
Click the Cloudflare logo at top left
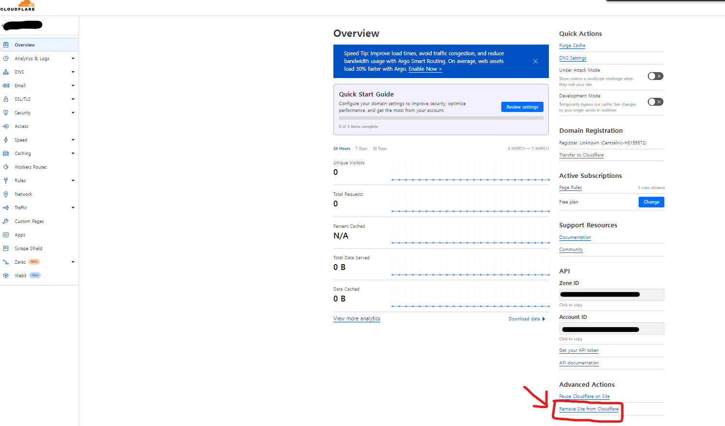click(x=18, y=5)
